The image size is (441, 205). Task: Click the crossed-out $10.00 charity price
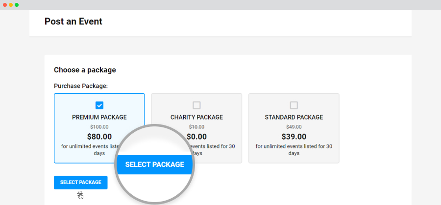pyautogui.click(x=196, y=127)
